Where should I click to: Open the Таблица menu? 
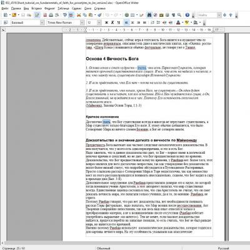click(x=63, y=9)
